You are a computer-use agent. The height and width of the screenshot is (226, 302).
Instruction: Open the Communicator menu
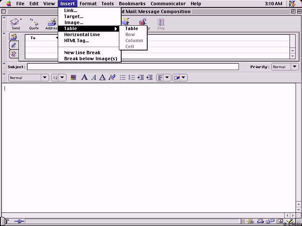tap(168, 3)
